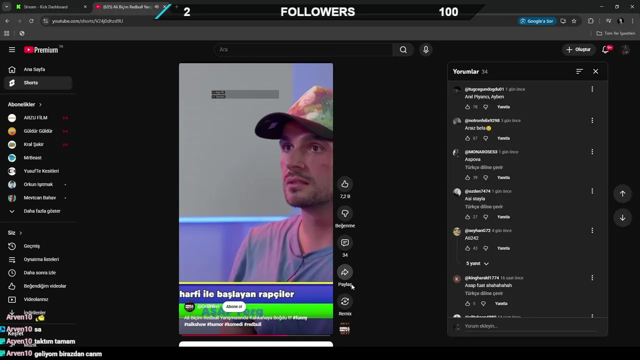Open comment sort options icon
Screen dimensions: 640x360
pos(579,71)
